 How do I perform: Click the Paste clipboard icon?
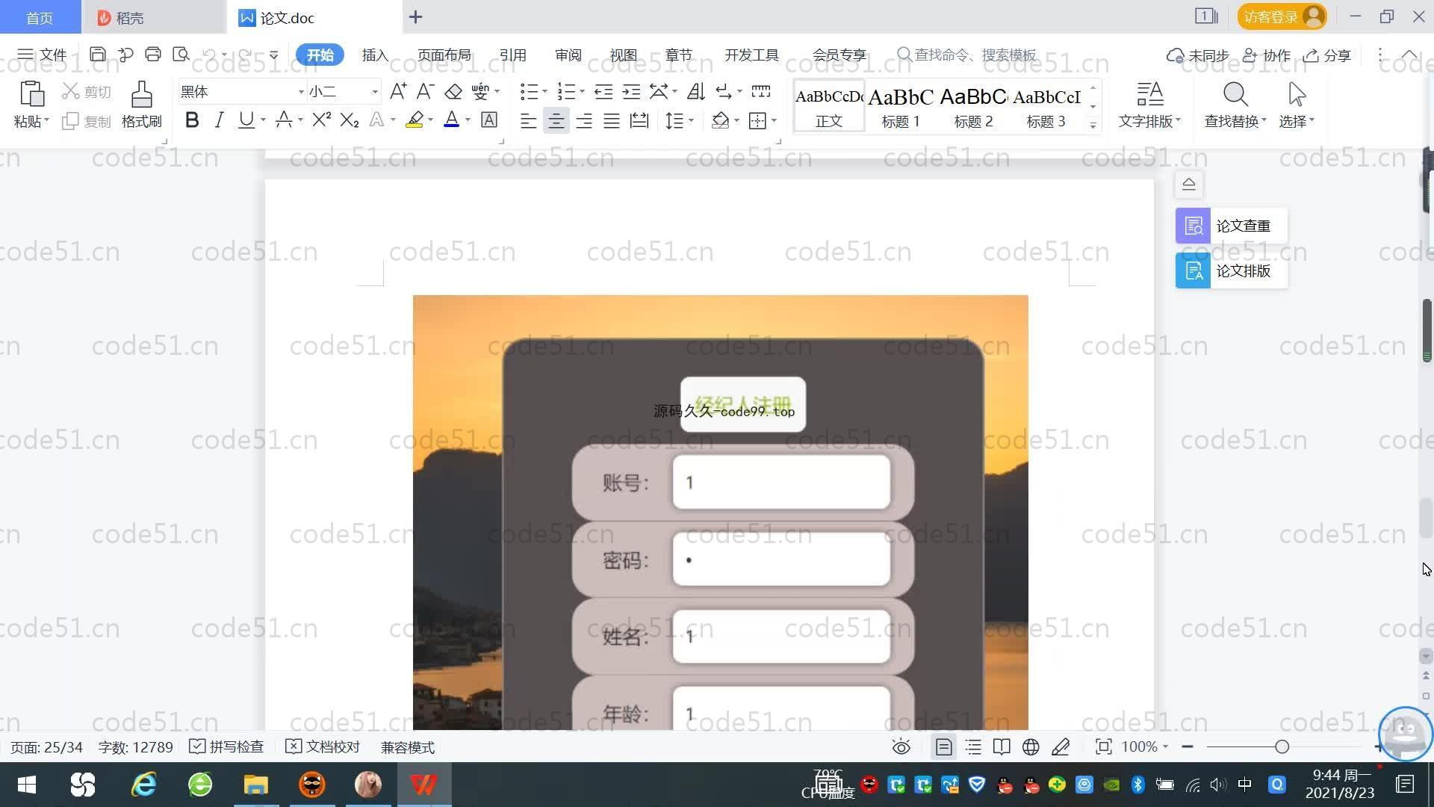[31, 94]
